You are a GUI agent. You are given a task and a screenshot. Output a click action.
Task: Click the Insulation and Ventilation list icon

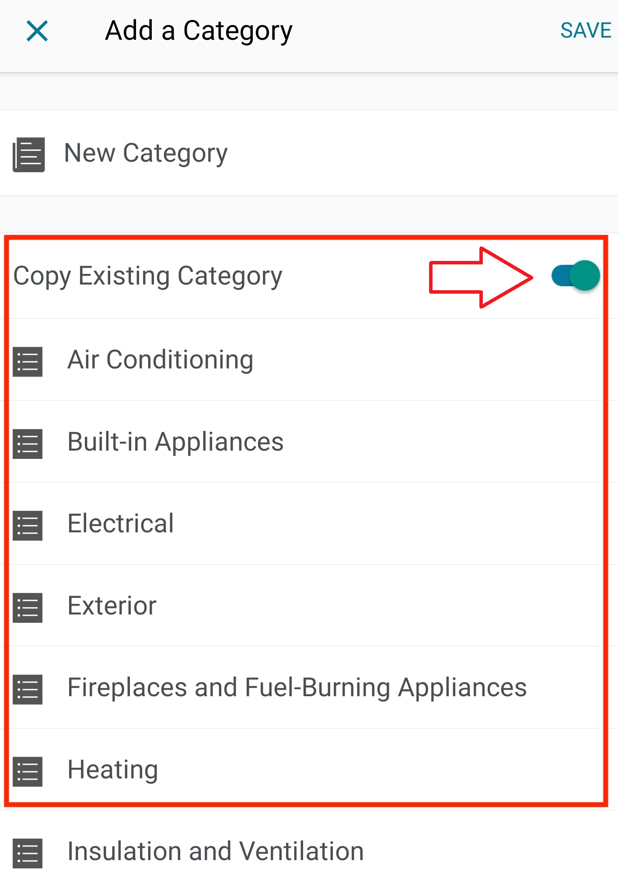[28, 853]
